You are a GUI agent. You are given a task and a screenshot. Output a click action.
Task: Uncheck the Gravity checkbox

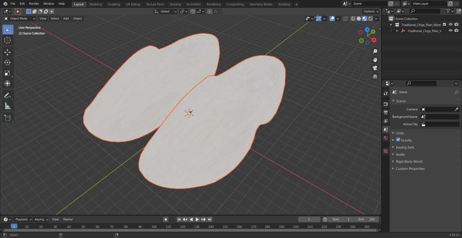[x=398, y=140]
